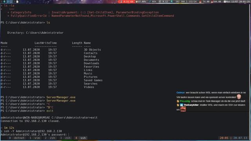Click the tmux date 20.07.13

[x=240, y=138]
